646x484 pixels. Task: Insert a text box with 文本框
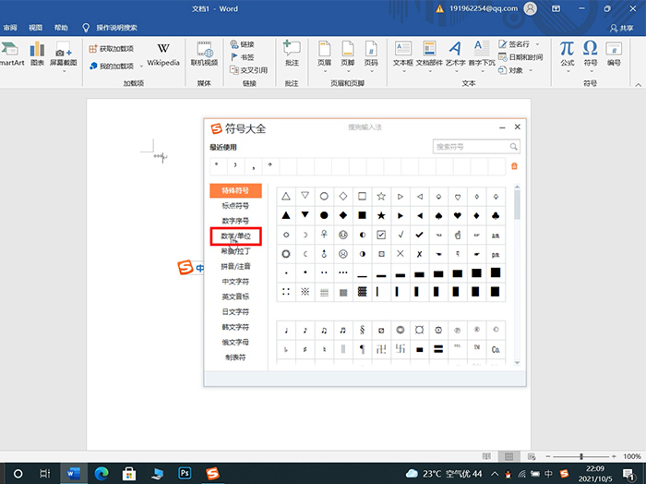pos(403,56)
